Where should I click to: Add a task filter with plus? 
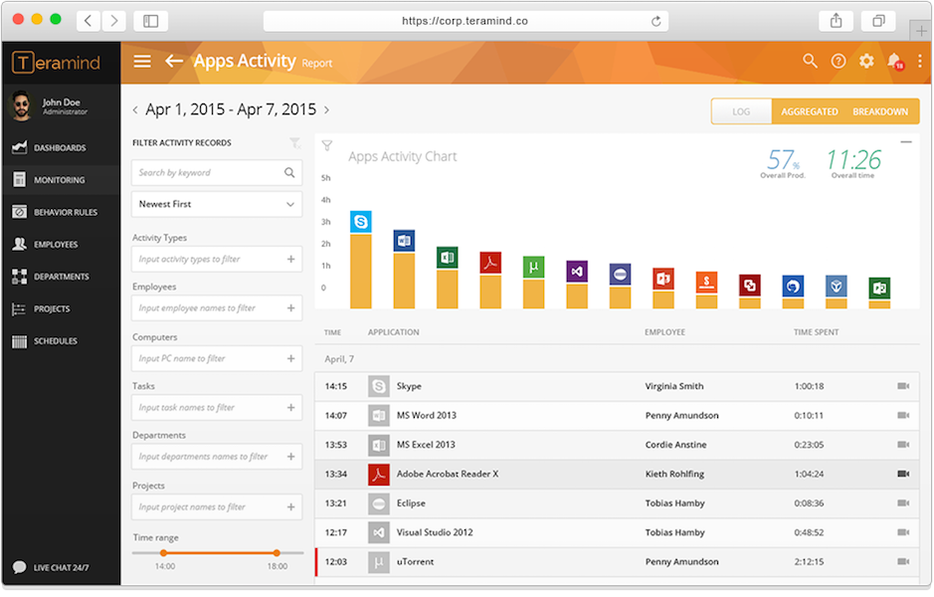pyautogui.click(x=290, y=408)
